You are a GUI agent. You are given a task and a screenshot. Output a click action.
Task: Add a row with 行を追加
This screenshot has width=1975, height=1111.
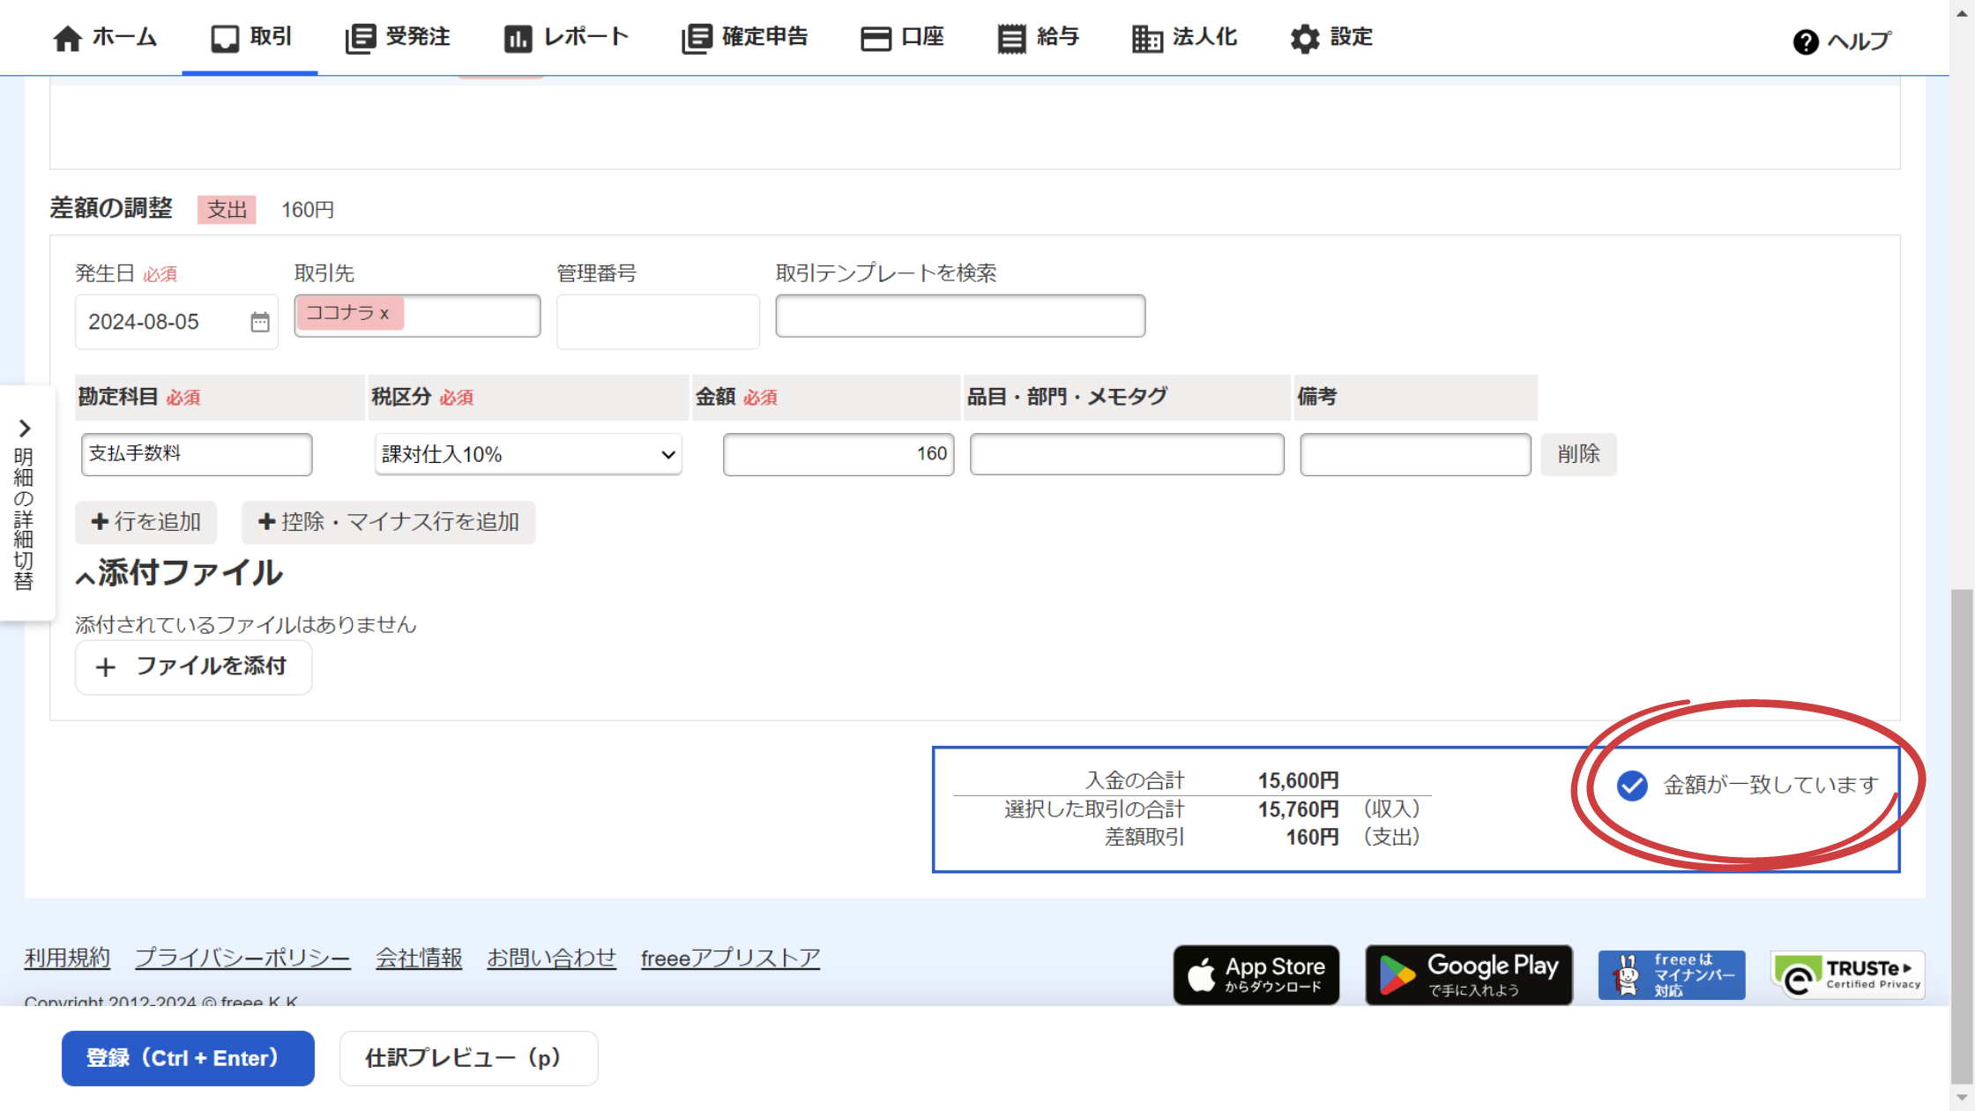146,522
